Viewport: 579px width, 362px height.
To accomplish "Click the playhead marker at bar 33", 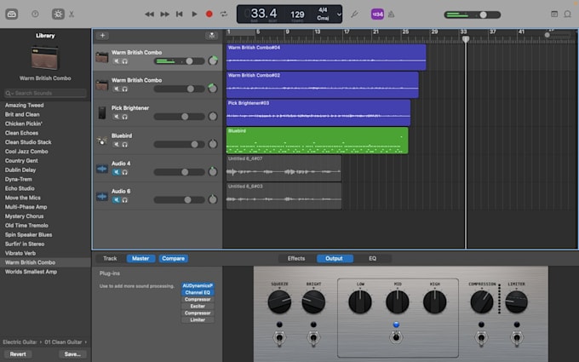I will [466, 39].
